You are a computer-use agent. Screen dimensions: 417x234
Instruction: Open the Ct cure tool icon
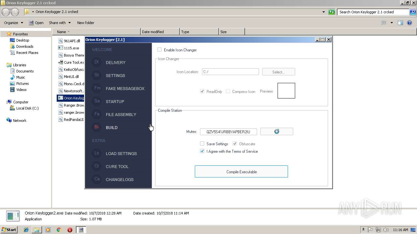click(x=96, y=166)
